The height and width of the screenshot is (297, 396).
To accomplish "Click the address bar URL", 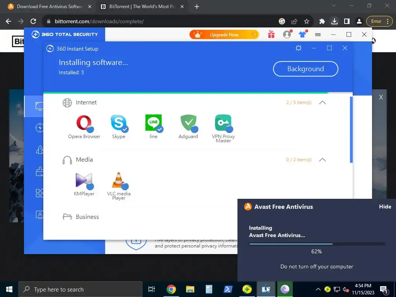I will [99, 22].
